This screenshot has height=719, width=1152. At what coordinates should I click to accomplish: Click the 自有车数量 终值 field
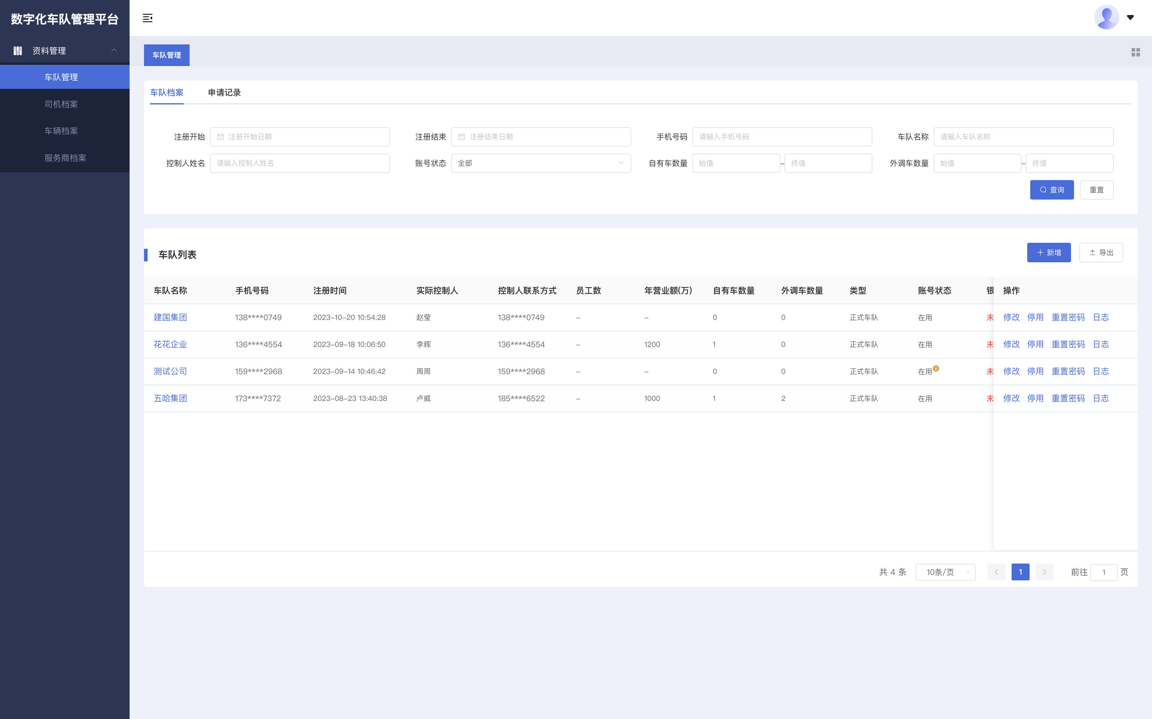pos(828,163)
